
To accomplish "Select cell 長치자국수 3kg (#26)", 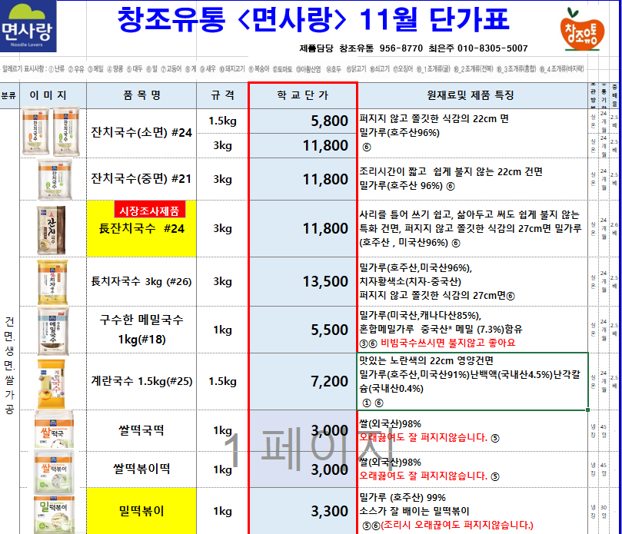I will pos(141,281).
